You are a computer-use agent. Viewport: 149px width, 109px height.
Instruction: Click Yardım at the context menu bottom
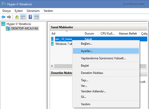pyautogui.click(x=106, y=104)
